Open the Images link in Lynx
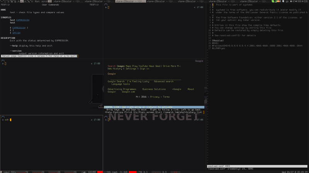 tap(121, 66)
